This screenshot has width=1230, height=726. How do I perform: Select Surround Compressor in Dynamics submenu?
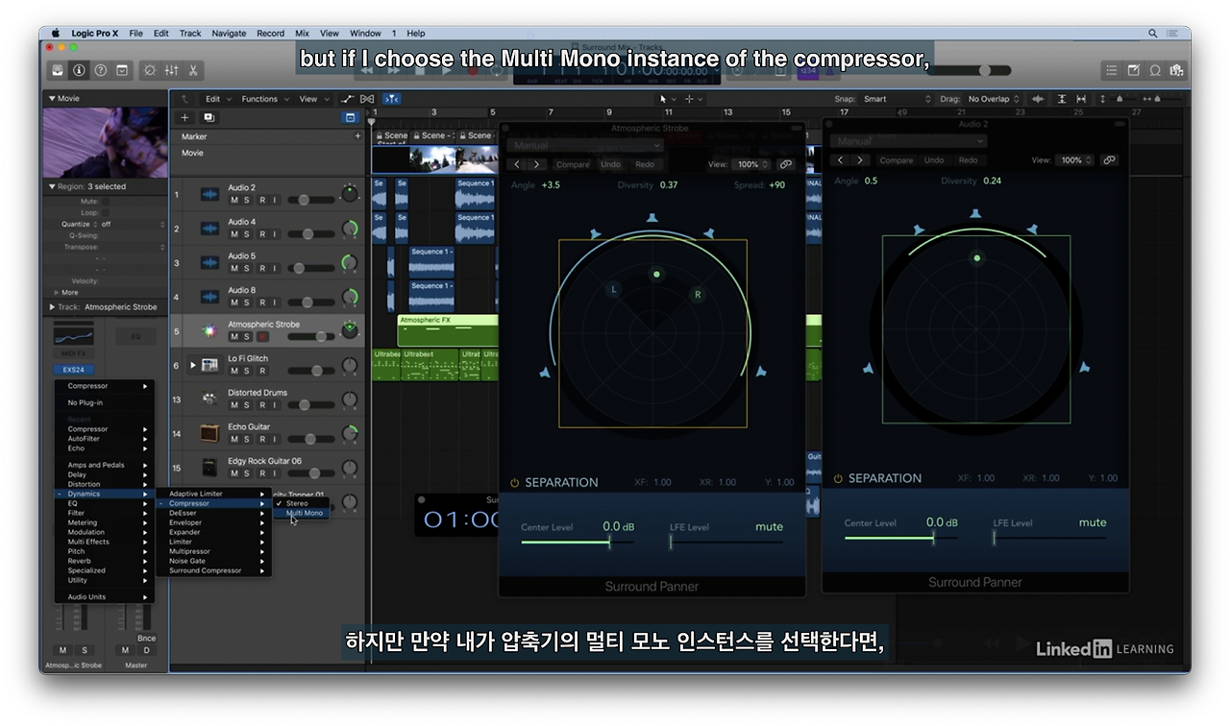point(213,570)
